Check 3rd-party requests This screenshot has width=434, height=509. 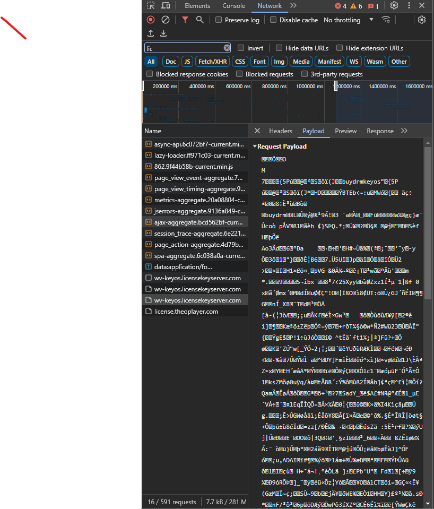pyautogui.click(x=305, y=74)
